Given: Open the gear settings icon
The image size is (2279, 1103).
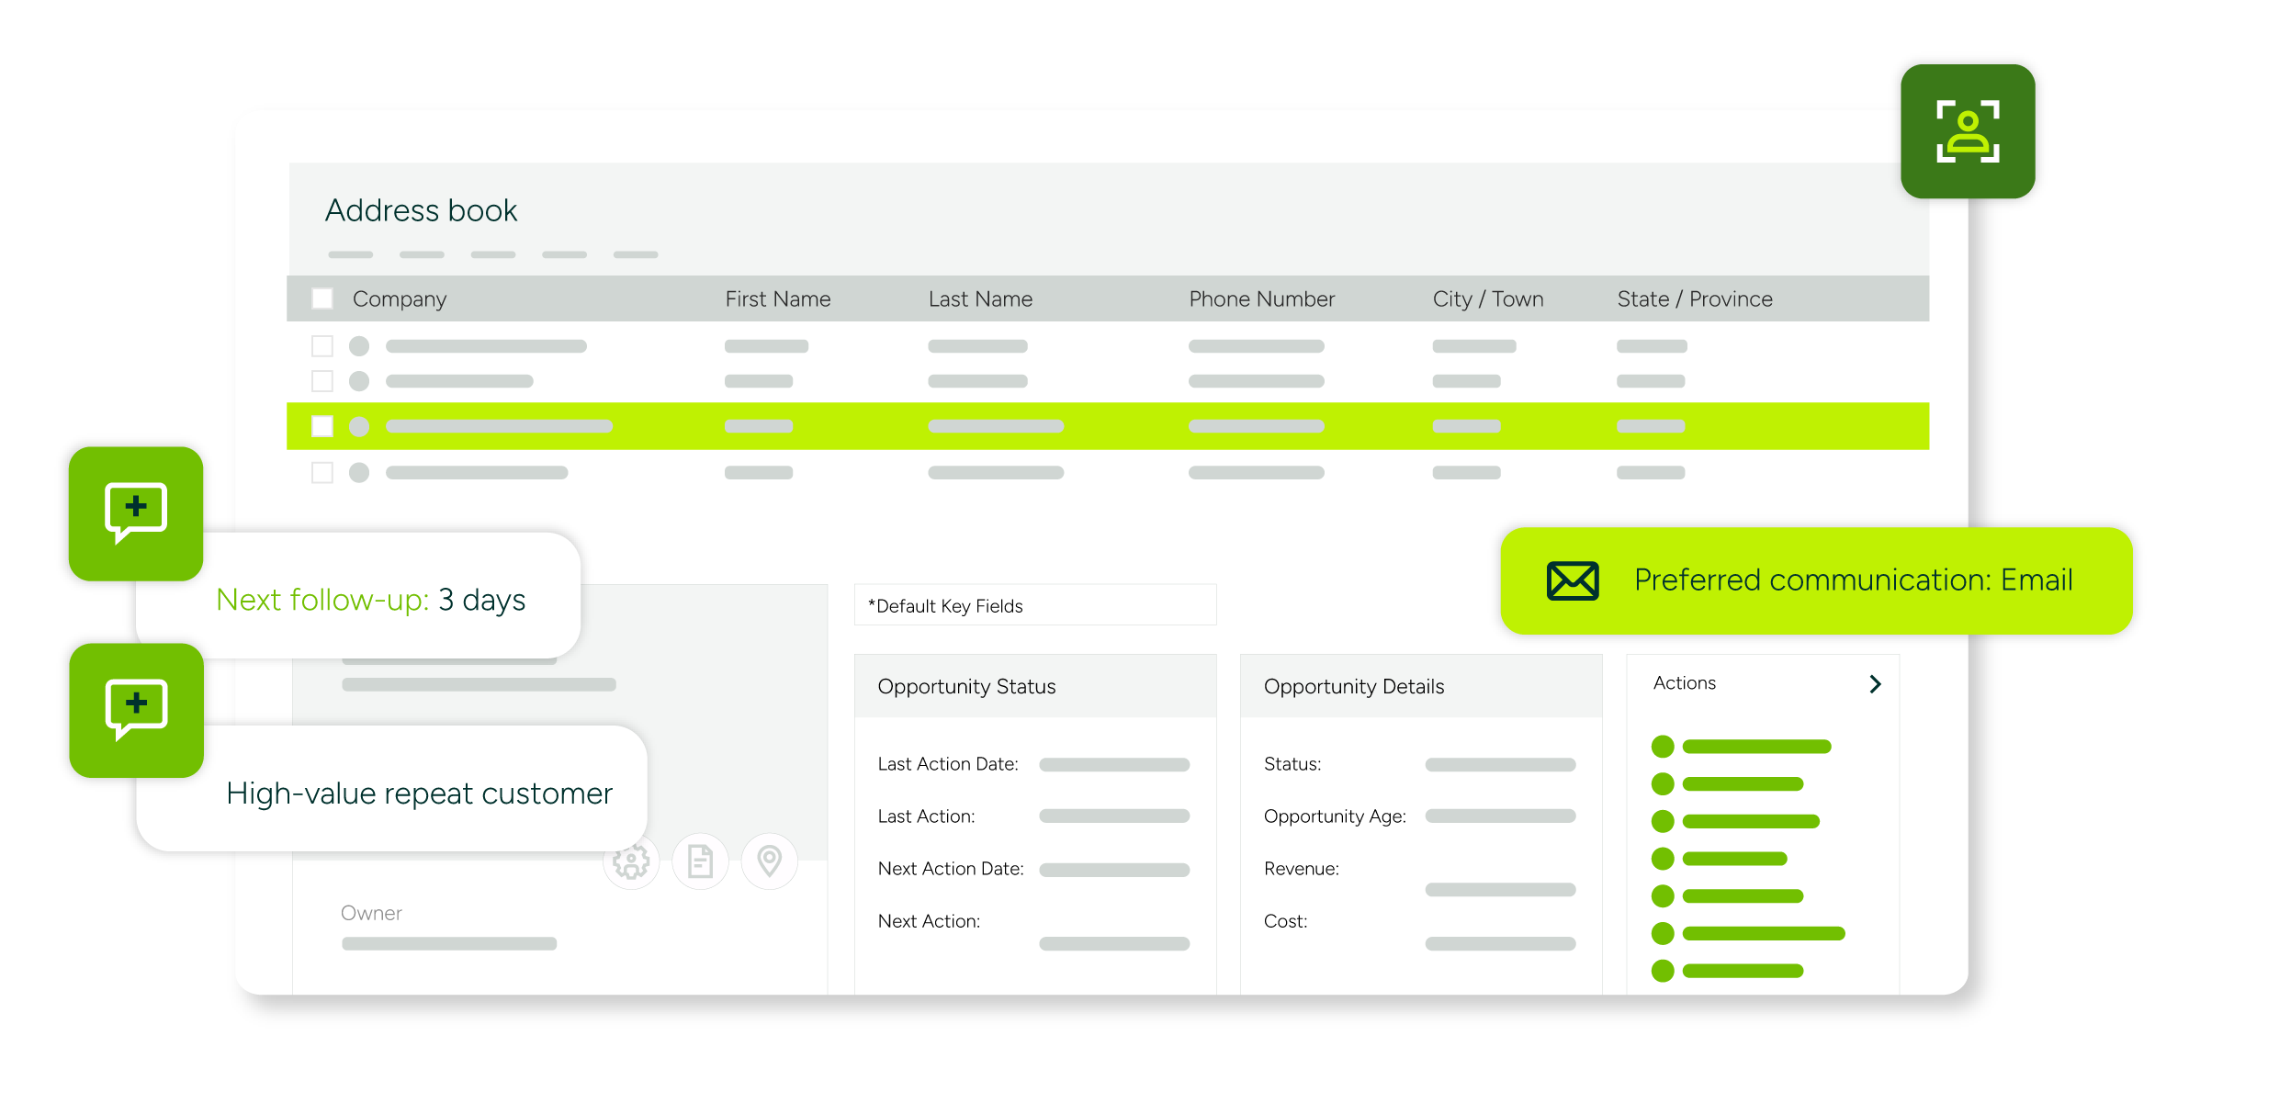Looking at the screenshot, I should pos(631,861).
